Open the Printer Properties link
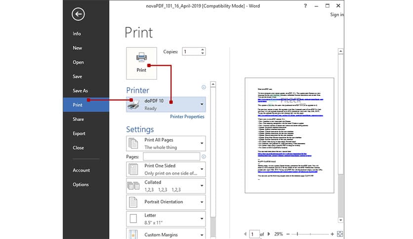 187,117
